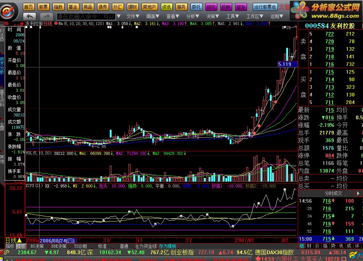
Task: Select the 价 price tab in quote panel
Action: pyautogui.click(x=317, y=246)
